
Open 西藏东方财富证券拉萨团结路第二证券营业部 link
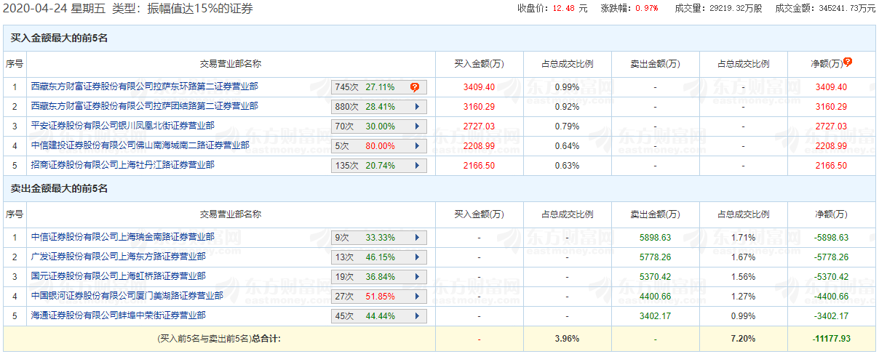click(x=144, y=106)
